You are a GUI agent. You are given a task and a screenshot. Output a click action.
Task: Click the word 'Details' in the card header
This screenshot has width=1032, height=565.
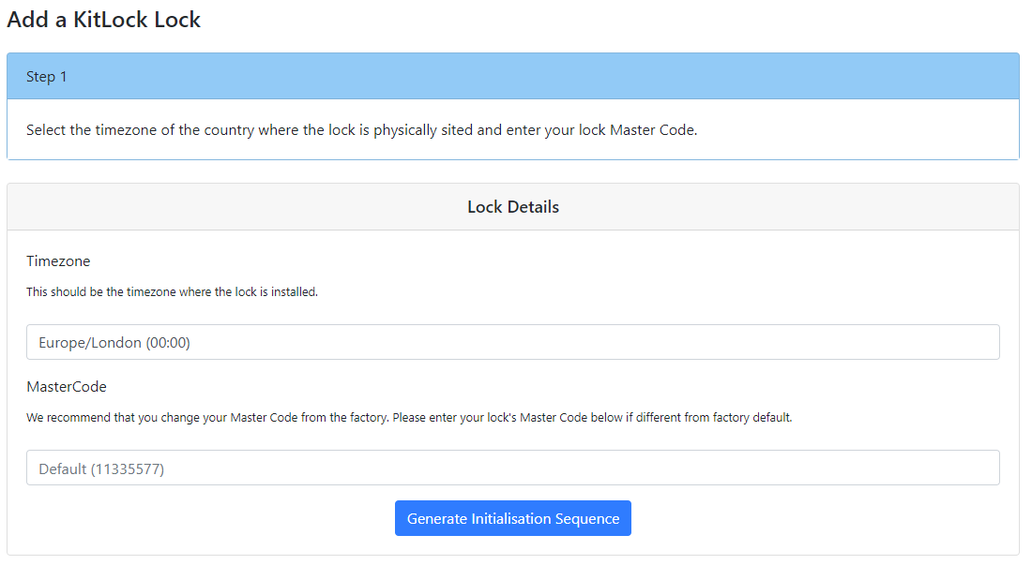click(532, 207)
